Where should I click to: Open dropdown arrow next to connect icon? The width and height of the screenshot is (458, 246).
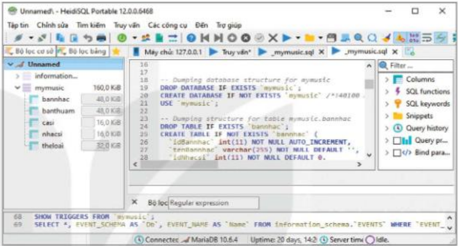31,38
